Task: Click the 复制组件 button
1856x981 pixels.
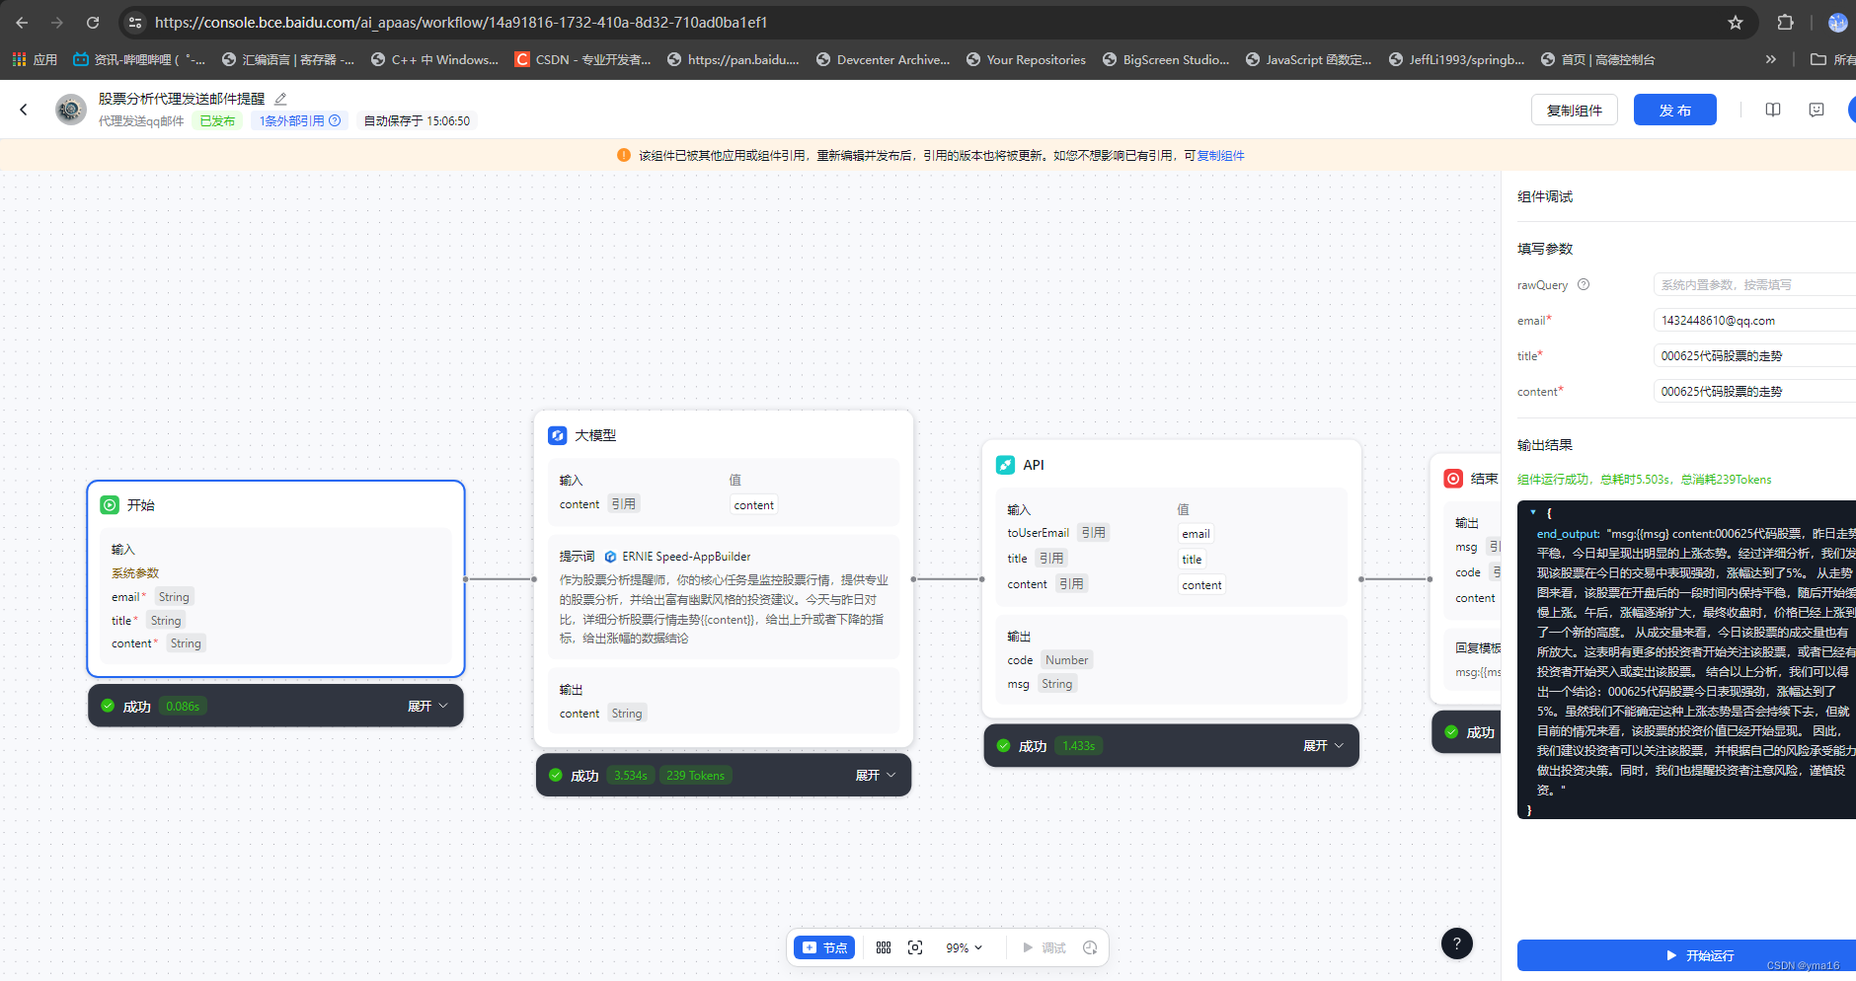Action: pyautogui.click(x=1574, y=110)
